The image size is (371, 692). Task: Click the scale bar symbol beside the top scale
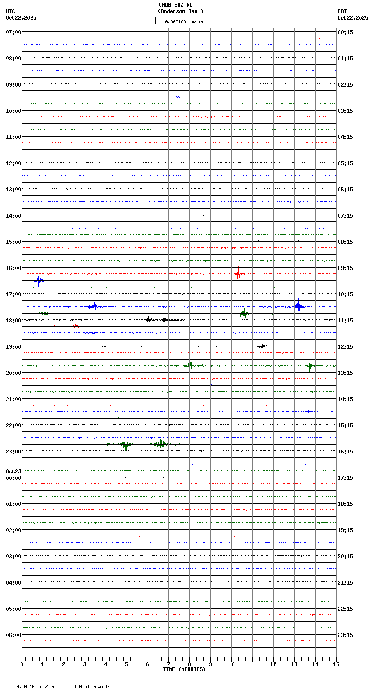point(155,21)
